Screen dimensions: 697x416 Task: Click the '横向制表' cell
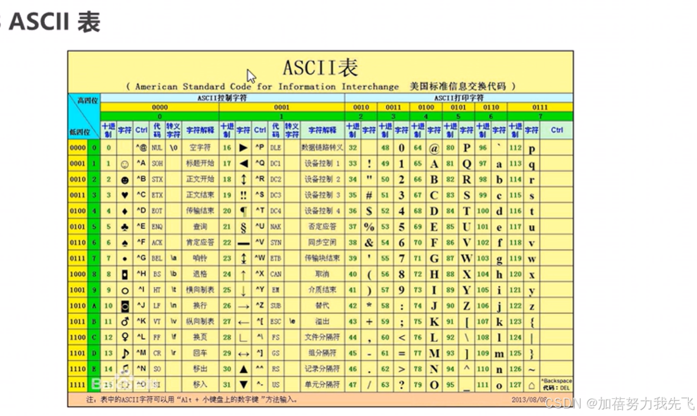(x=200, y=290)
